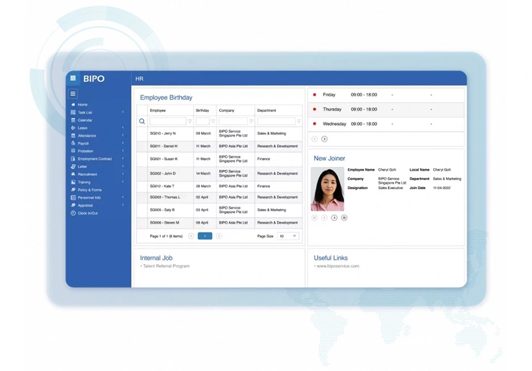Click page 1 pagination button
Viewport: 532px width, 371px height.
205,236
